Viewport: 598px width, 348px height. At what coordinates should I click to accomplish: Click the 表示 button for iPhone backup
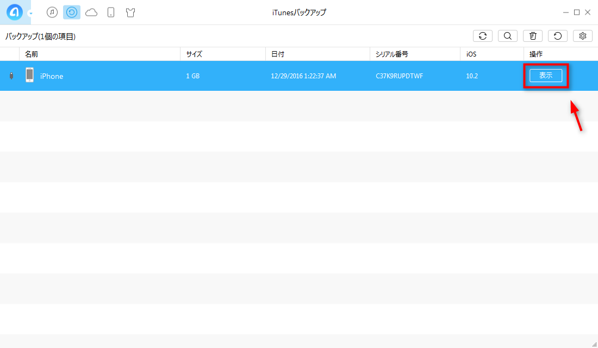coord(546,76)
